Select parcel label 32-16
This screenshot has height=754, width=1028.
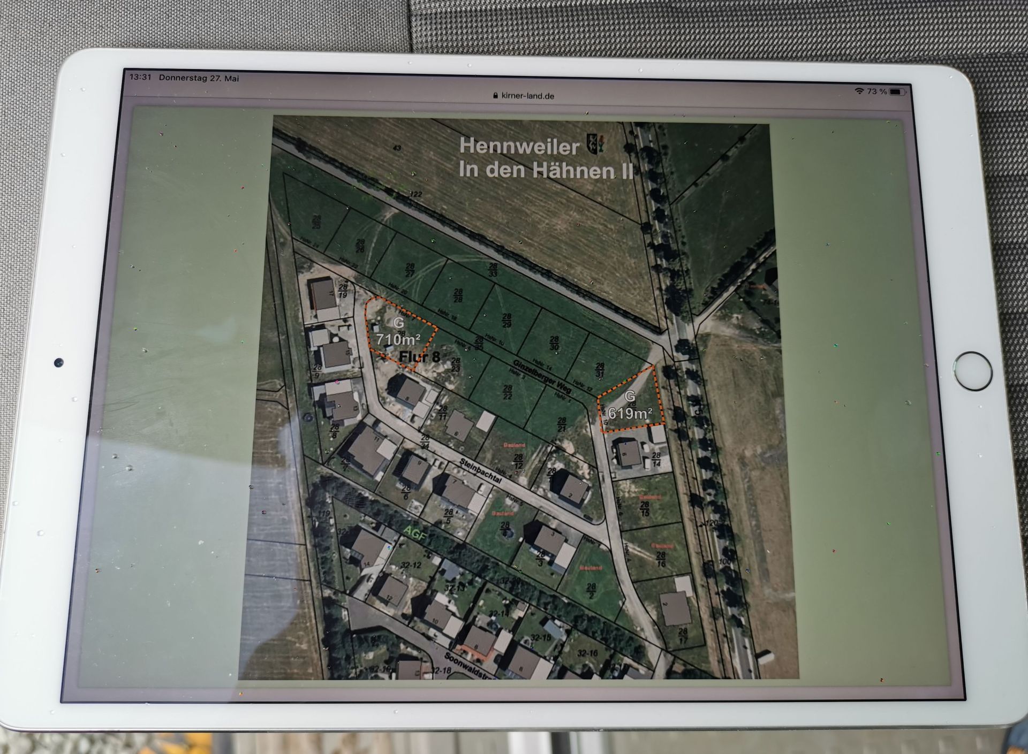tap(587, 653)
